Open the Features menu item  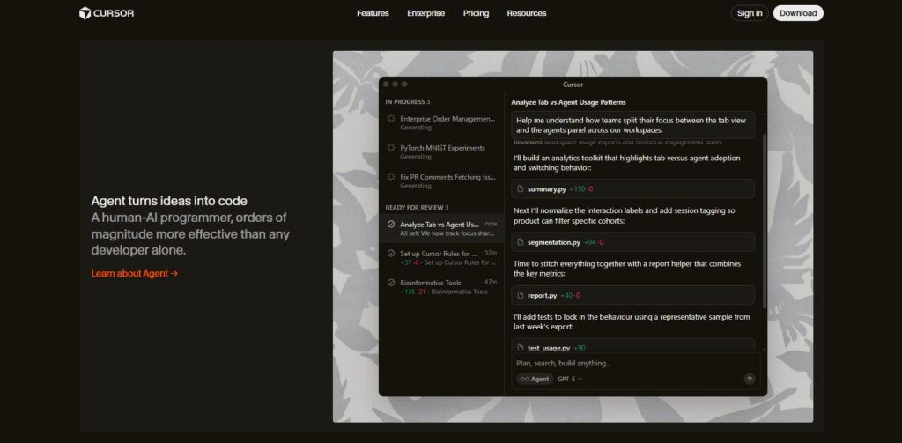coord(373,13)
